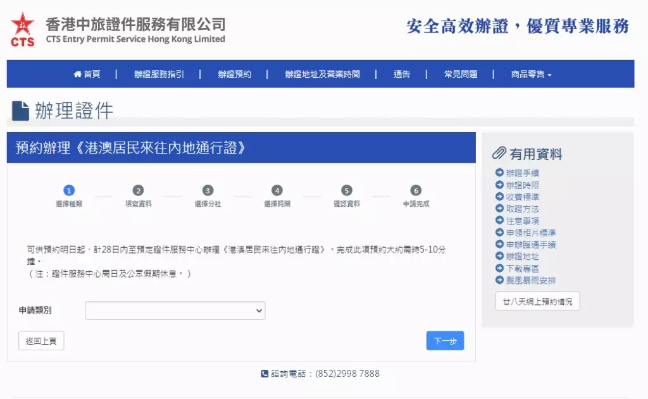Click the arrow icon next to 下載專區

coord(499,268)
